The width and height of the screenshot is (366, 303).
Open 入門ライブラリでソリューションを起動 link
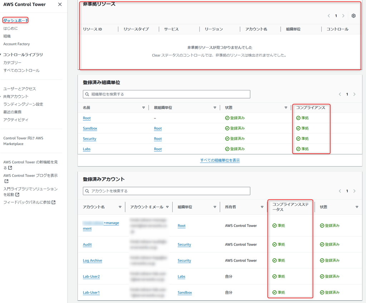click(30, 192)
